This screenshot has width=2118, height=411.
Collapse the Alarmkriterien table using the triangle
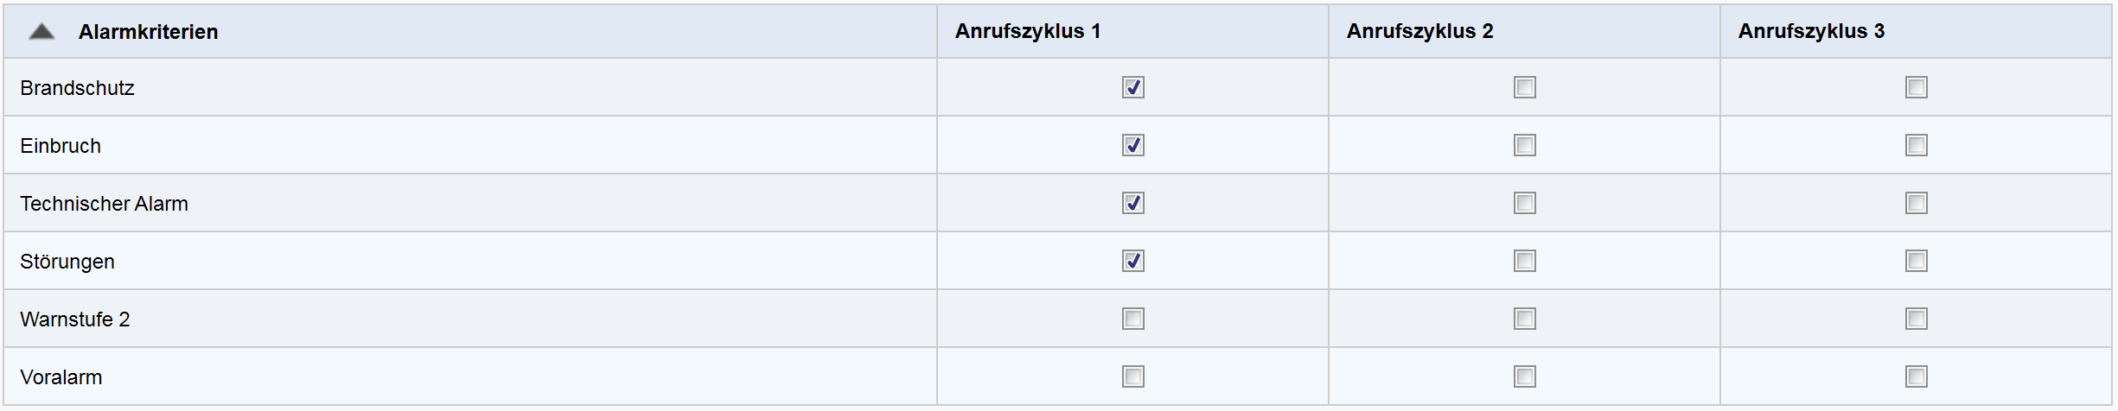tap(41, 32)
